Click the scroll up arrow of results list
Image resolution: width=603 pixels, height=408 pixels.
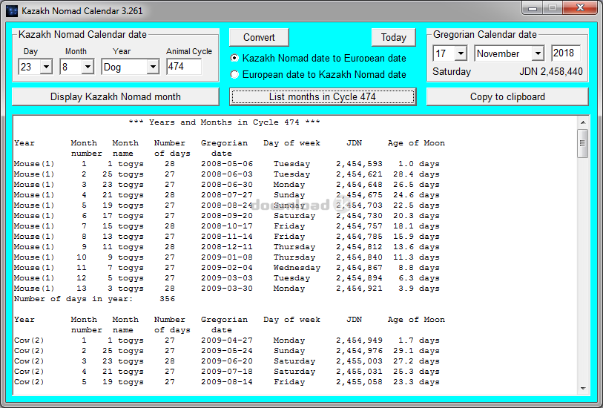(583, 122)
